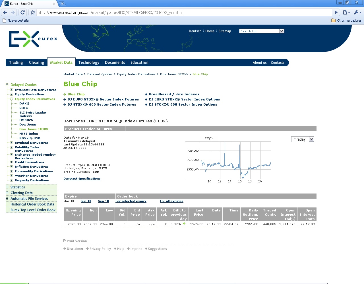
Task: Select the Jun 10 expiry link
Action: click(x=86, y=201)
